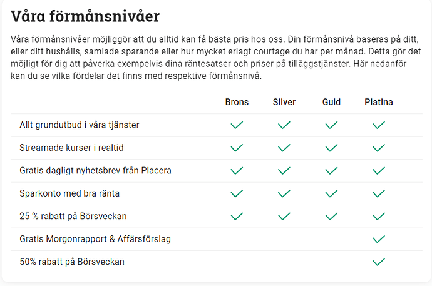This screenshot has width=432, height=286.
Task: Click Guld checkmark for Sparkonto row
Action: [x=332, y=193]
